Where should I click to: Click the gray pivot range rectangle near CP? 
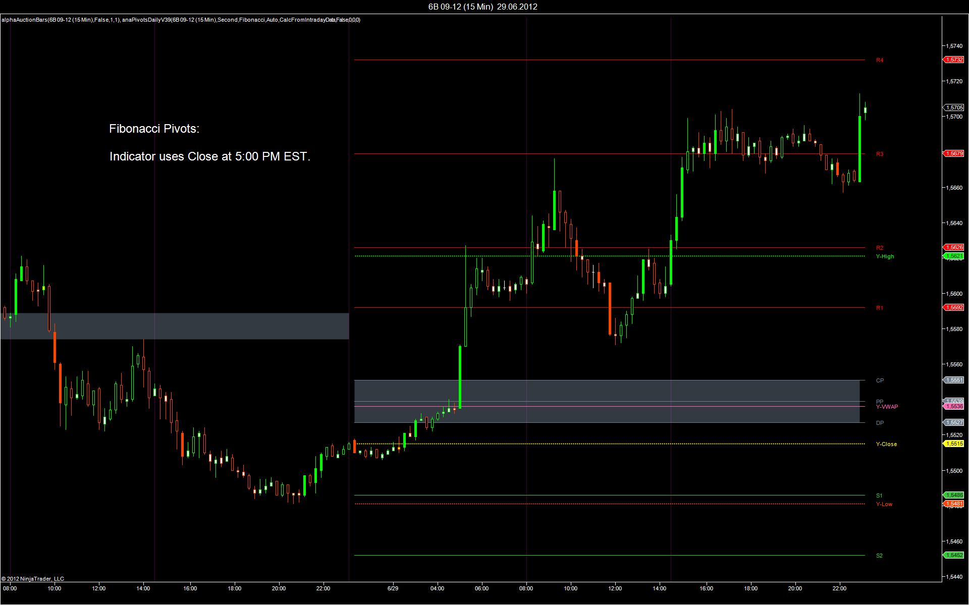[x=606, y=391]
